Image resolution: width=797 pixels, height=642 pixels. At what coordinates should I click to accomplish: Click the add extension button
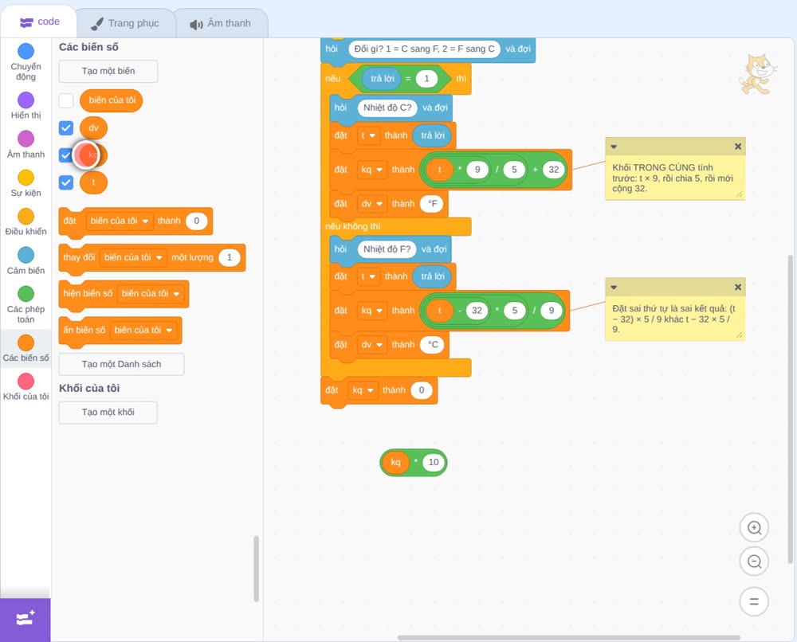click(x=26, y=620)
